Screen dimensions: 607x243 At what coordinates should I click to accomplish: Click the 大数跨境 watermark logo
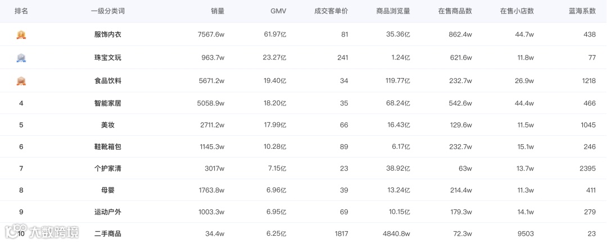pos(42,231)
